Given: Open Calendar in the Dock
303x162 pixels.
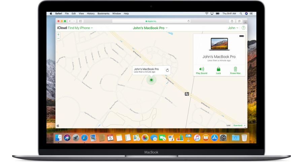Looking at the screenshot, I should click(x=110, y=138).
